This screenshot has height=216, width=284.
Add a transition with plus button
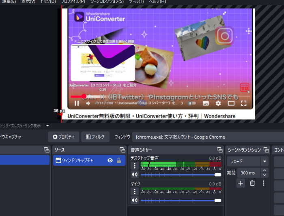tap(241, 183)
